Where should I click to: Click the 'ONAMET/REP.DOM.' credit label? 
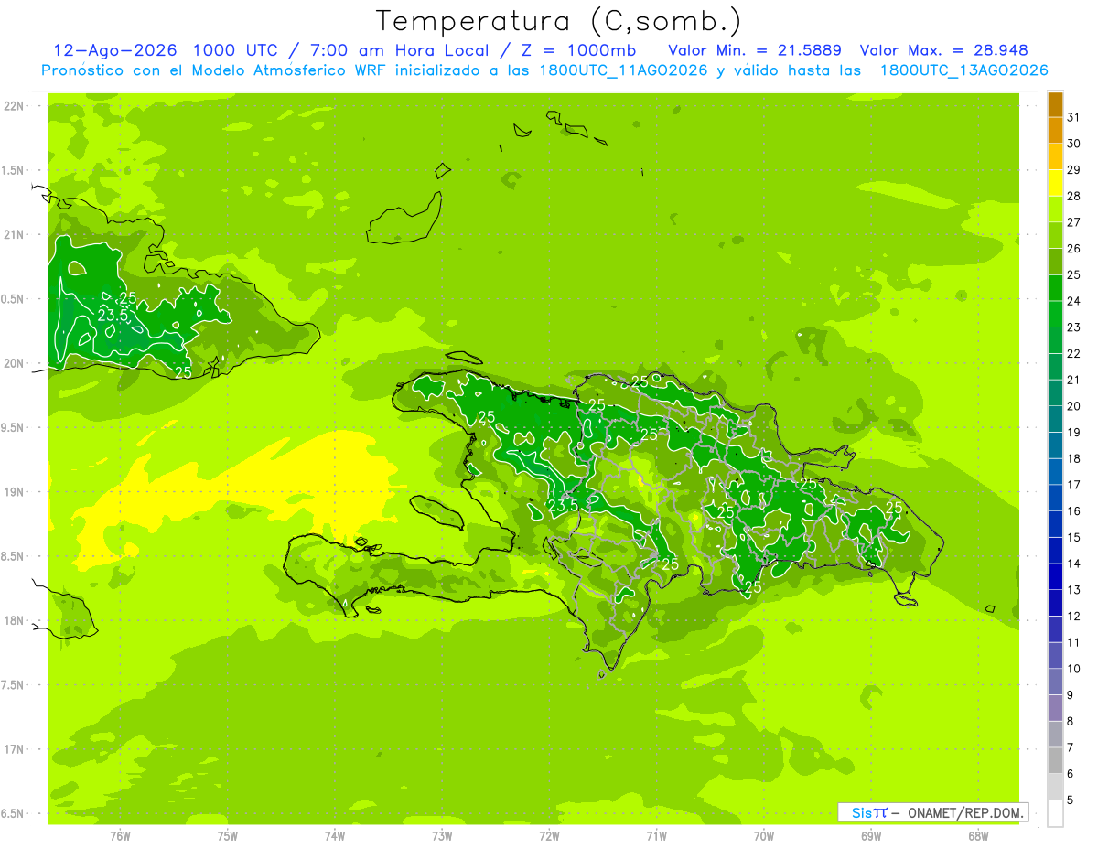pos(966,812)
